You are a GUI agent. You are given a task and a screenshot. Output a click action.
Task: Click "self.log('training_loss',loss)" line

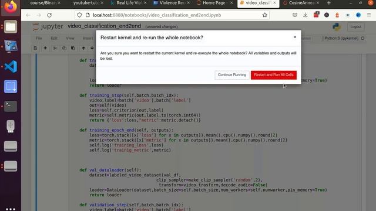[x=126, y=145]
